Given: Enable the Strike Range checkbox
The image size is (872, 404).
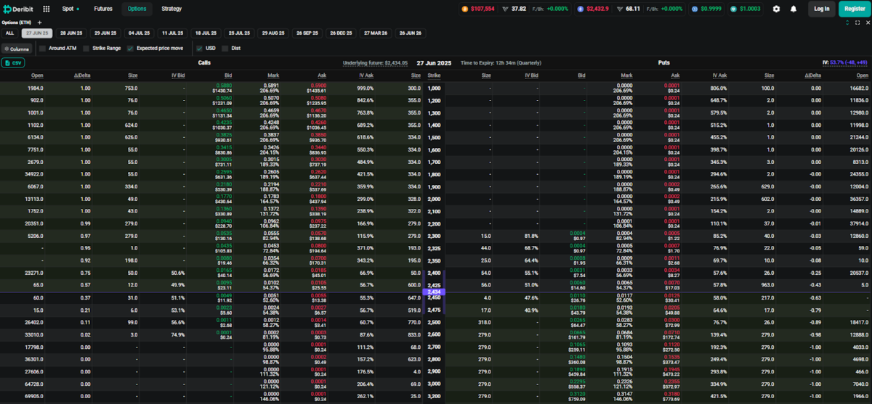Looking at the screenshot, I should (87, 48).
